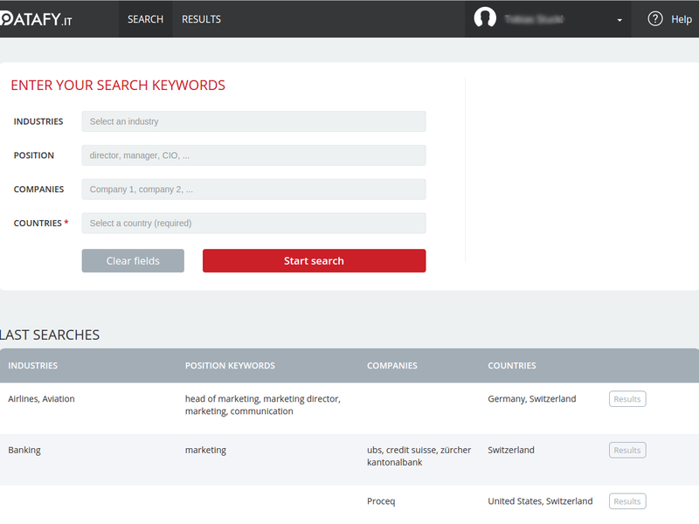Click the Datafy.it logo
The height and width of the screenshot is (524, 699).
click(x=36, y=19)
